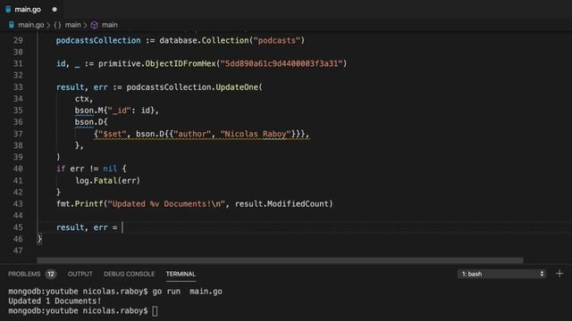Click the terminal prompt cursor on the last line

[x=155, y=311]
